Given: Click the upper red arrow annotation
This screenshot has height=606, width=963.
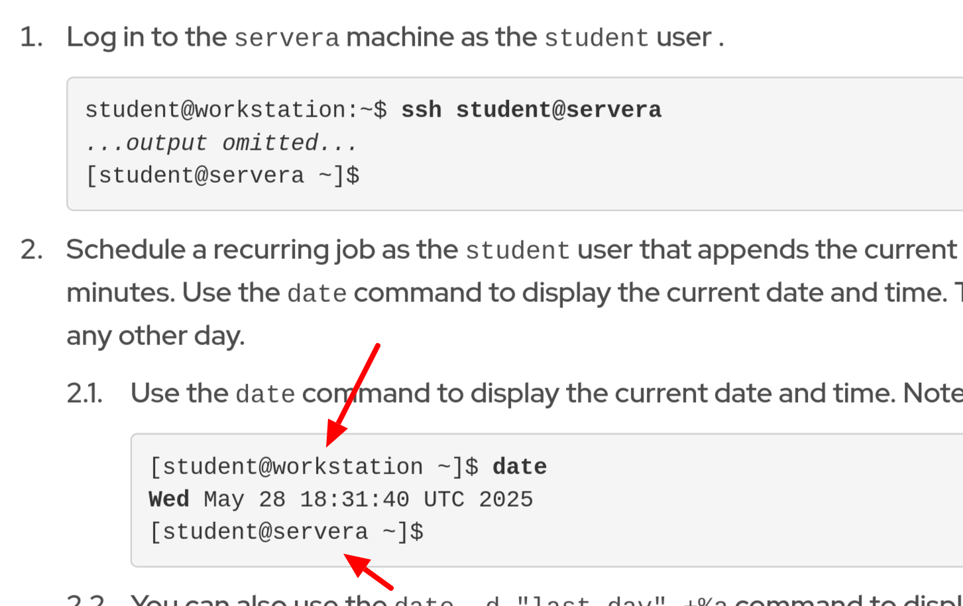Looking at the screenshot, I should click(351, 395).
